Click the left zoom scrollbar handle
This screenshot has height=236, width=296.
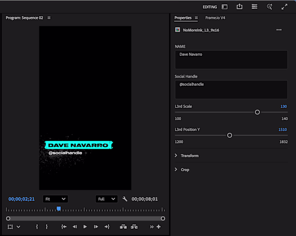pos(8,218)
